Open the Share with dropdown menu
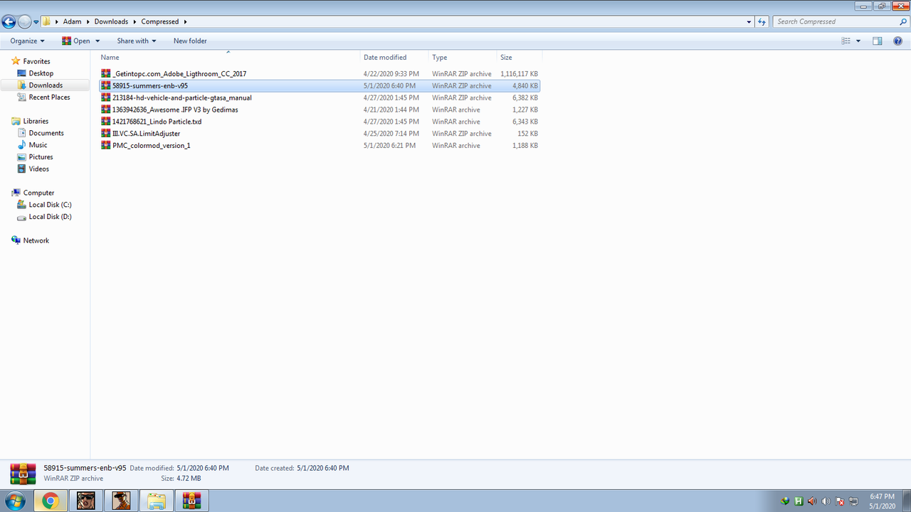911x512 pixels. [137, 41]
